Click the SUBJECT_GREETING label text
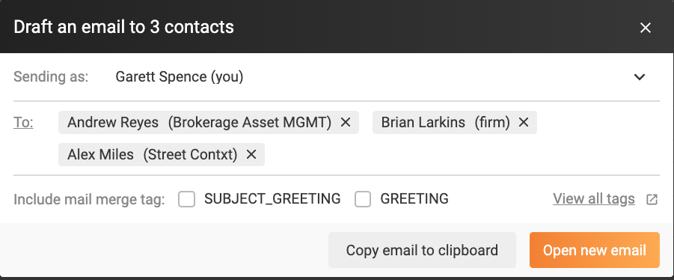 (272, 198)
